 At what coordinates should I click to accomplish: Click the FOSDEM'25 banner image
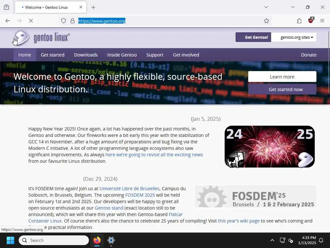[256, 197]
